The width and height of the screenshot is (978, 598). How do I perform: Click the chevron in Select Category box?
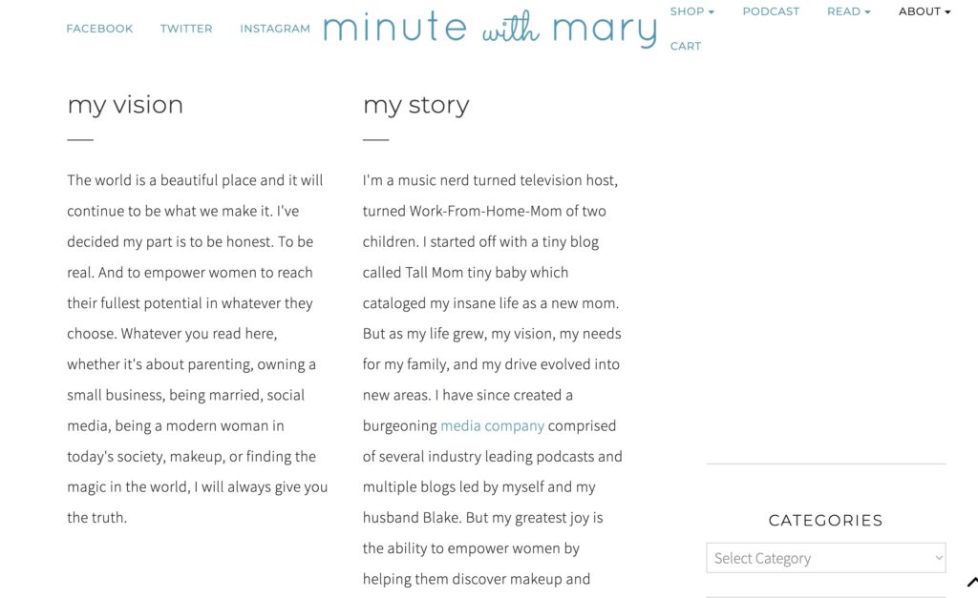coord(938,558)
